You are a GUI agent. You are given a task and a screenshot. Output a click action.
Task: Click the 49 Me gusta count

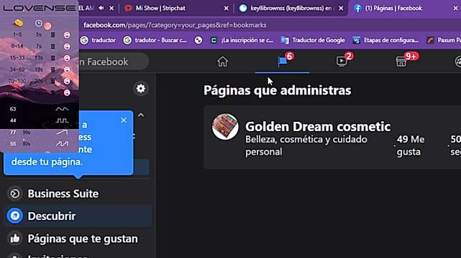411,145
